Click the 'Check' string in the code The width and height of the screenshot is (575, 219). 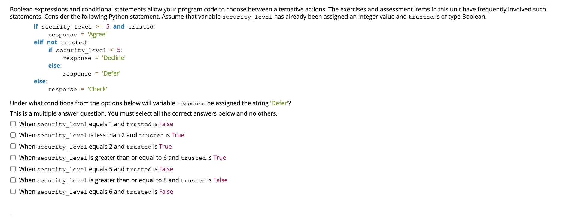click(x=97, y=89)
